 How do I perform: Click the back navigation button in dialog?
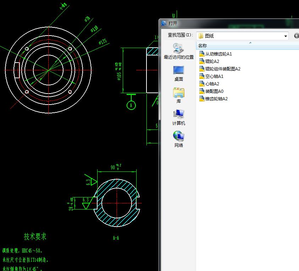tap(297, 36)
